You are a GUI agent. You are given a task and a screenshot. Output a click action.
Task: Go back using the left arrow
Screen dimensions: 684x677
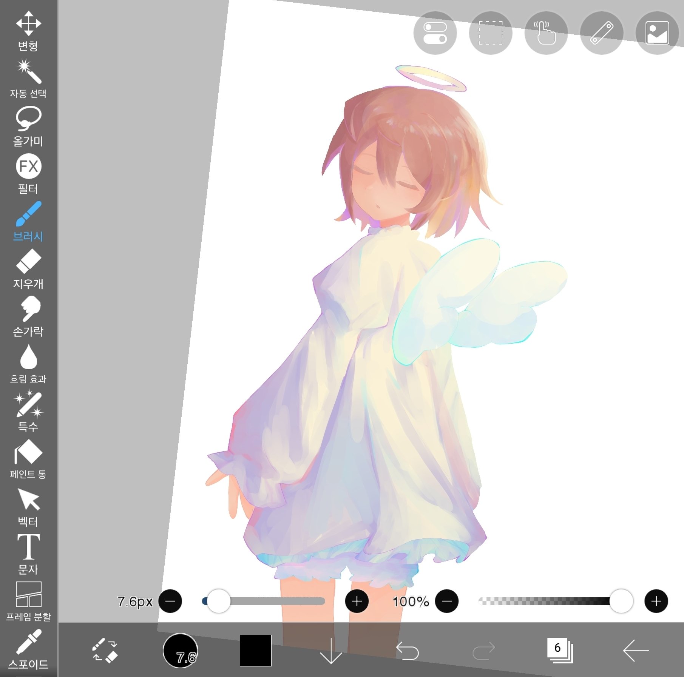(x=636, y=651)
